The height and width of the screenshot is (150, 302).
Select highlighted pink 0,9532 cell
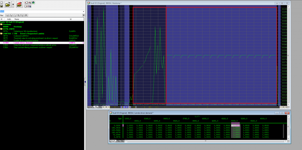coord(236,125)
